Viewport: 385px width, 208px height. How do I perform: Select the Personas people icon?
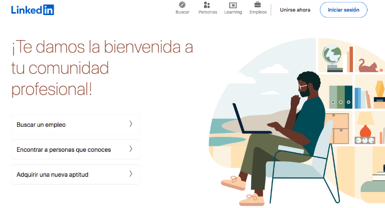click(207, 5)
